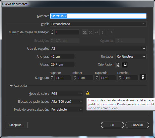The height and width of the screenshot is (138, 155).
Task: Click the Plantillas... button
Action: (x=17, y=125)
